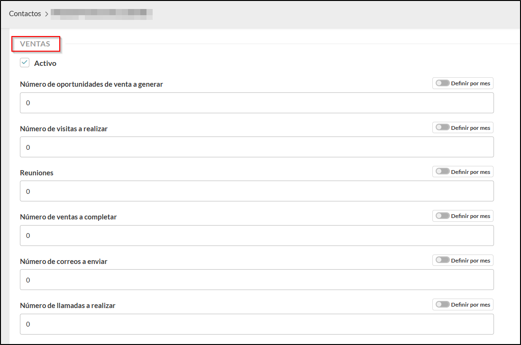Image resolution: width=521 pixels, height=345 pixels.
Task: Focus the 'Número de correos a enviar' input
Action: (256, 280)
